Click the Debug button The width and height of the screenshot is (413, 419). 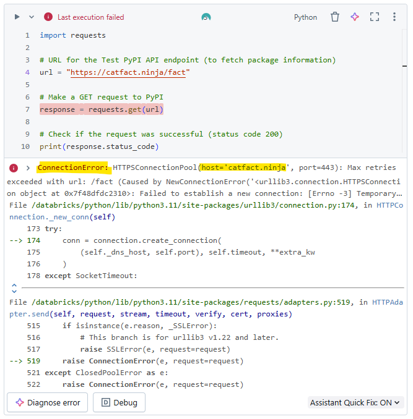119,402
